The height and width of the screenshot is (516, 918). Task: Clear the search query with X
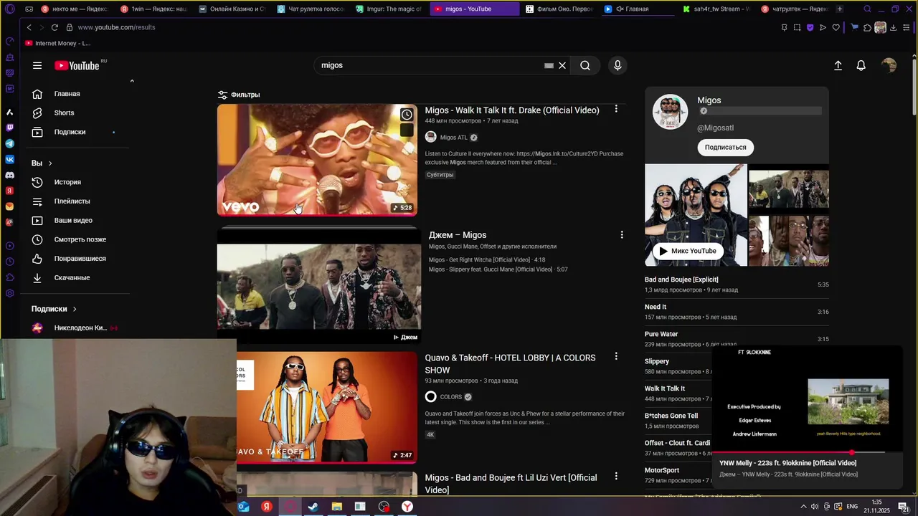(x=562, y=65)
